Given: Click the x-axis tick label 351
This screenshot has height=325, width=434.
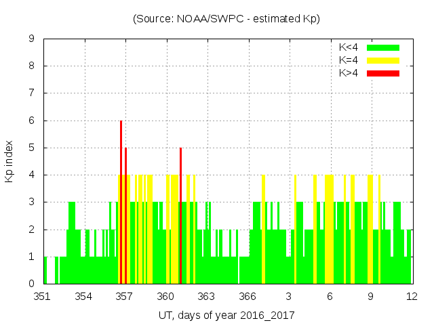Looking at the screenshot, I should click(43, 296).
